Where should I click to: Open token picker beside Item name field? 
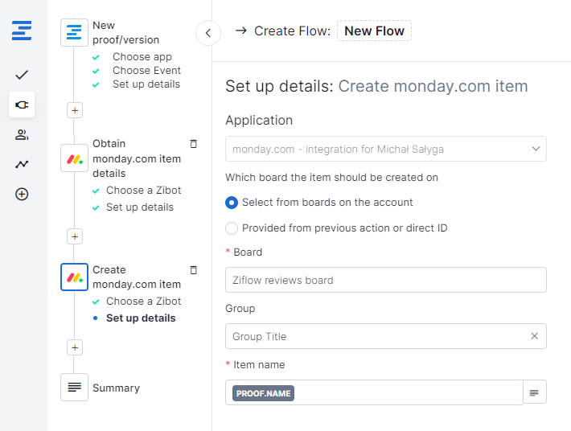535,392
